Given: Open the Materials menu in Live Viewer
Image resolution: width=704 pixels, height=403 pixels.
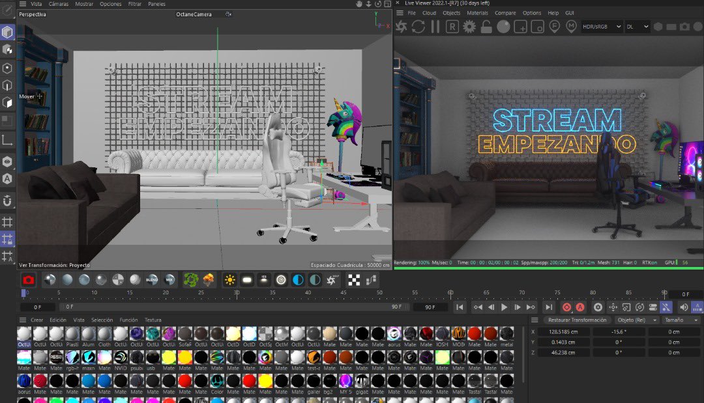Looking at the screenshot, I should click(477, 13).
